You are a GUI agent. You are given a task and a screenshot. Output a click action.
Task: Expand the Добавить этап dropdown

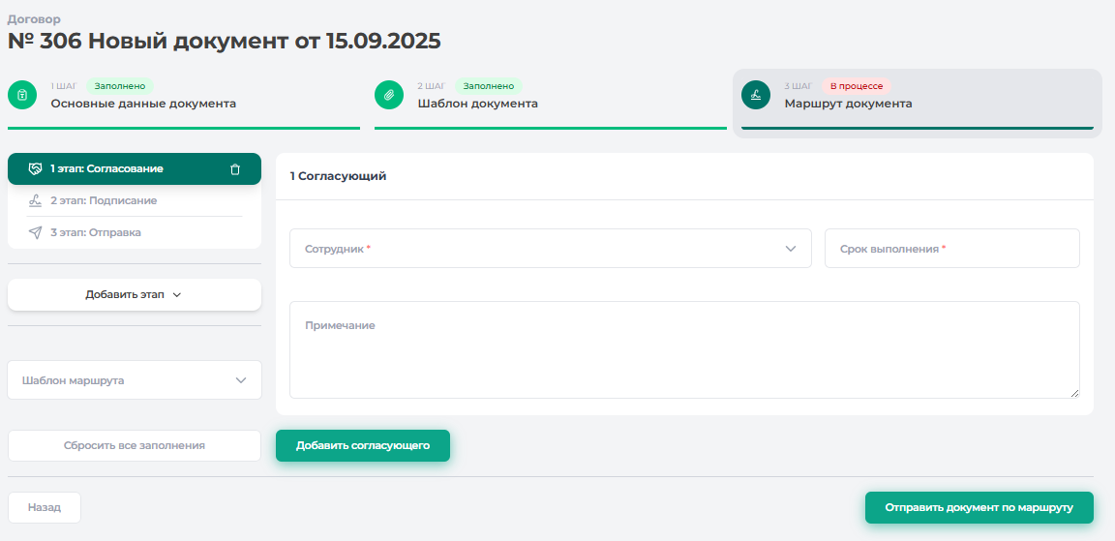134,295
